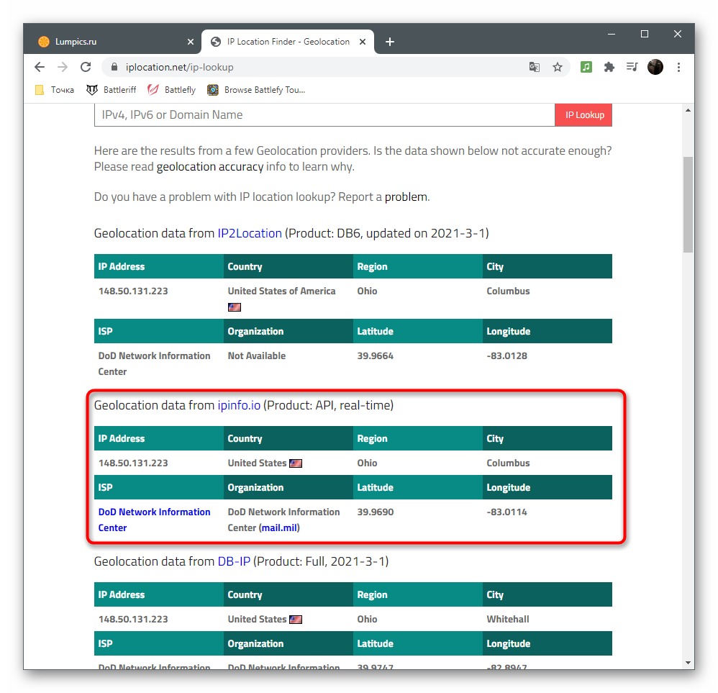Click the page scrollbar up arrow
Screen dimensions: 718x693
(688, 110)
